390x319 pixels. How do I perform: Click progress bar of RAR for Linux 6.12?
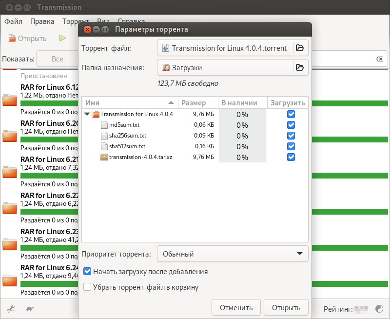49,103
